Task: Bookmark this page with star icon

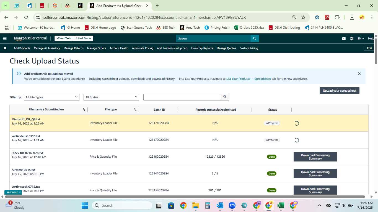Action: (303, 17)
